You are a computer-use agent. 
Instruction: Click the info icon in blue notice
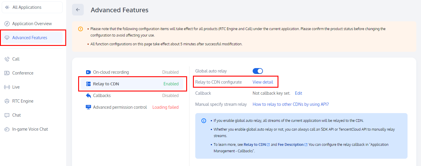tap(204, 121)
